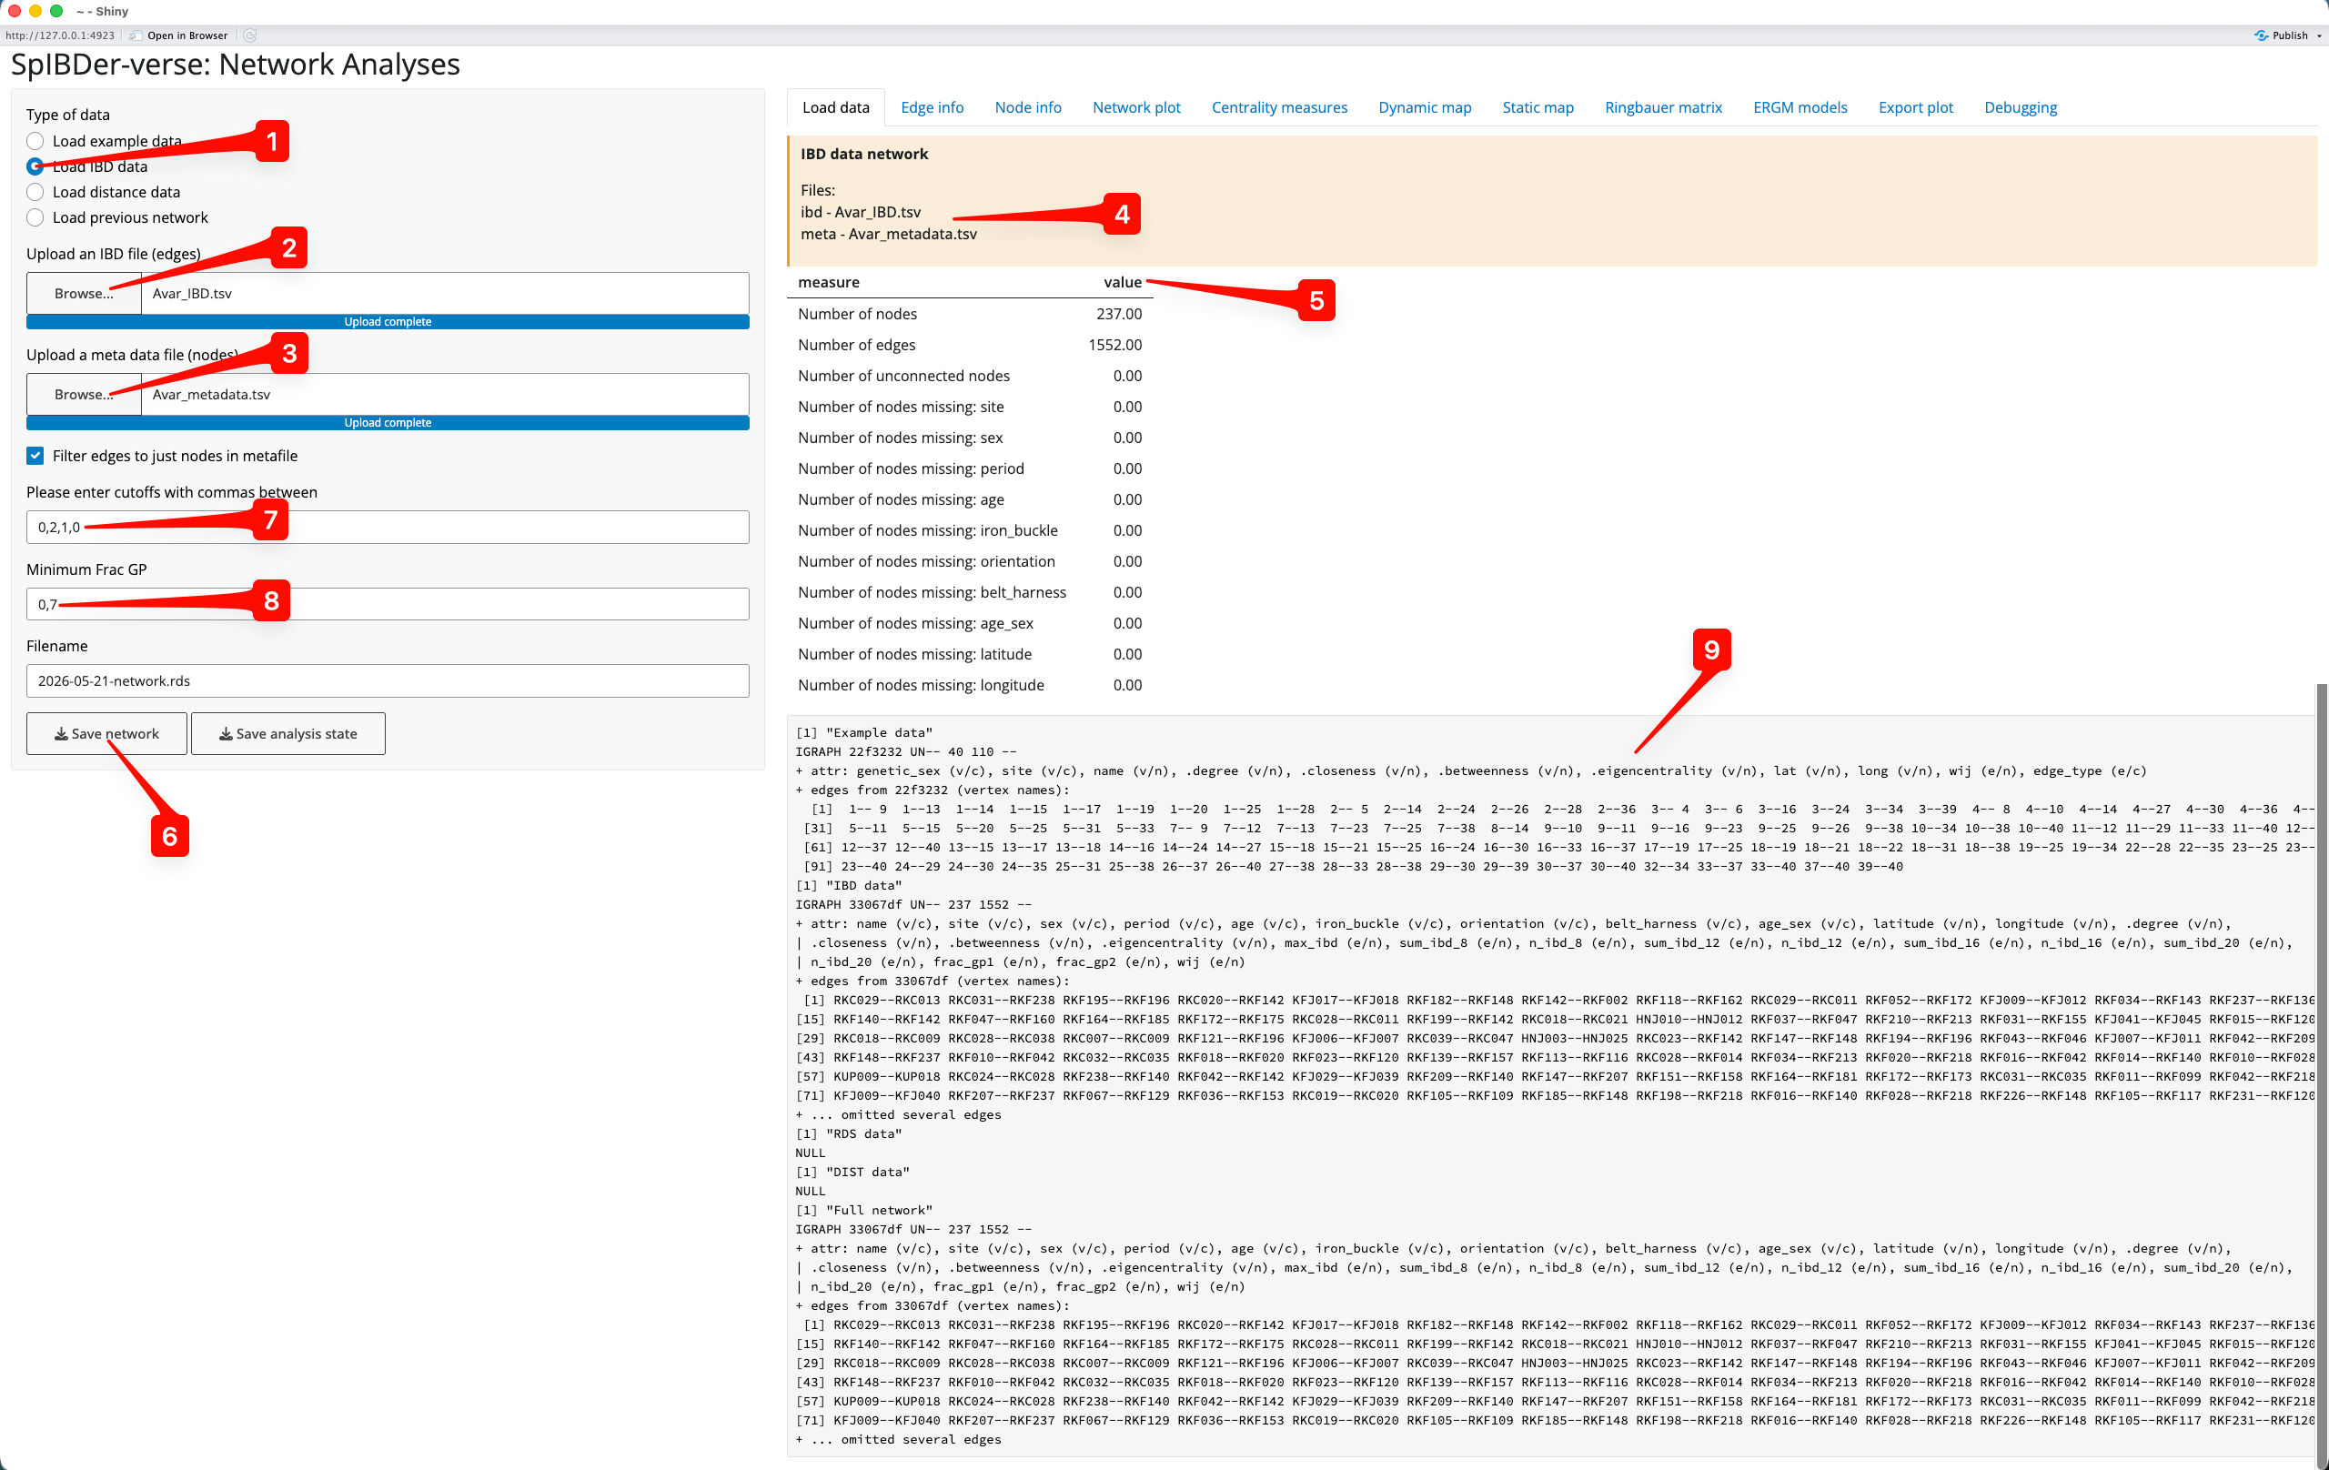2329x1470 pixels.
Task: Click 'Number of nodes missing: longitude' row
Action: click(970, 685)
